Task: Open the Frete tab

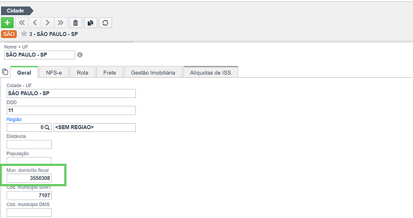Action: point(110,72)
